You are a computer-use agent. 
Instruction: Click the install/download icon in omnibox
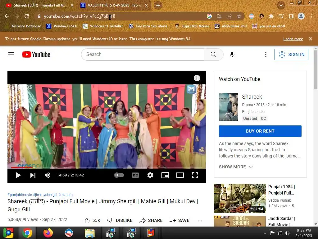point(219,16)
